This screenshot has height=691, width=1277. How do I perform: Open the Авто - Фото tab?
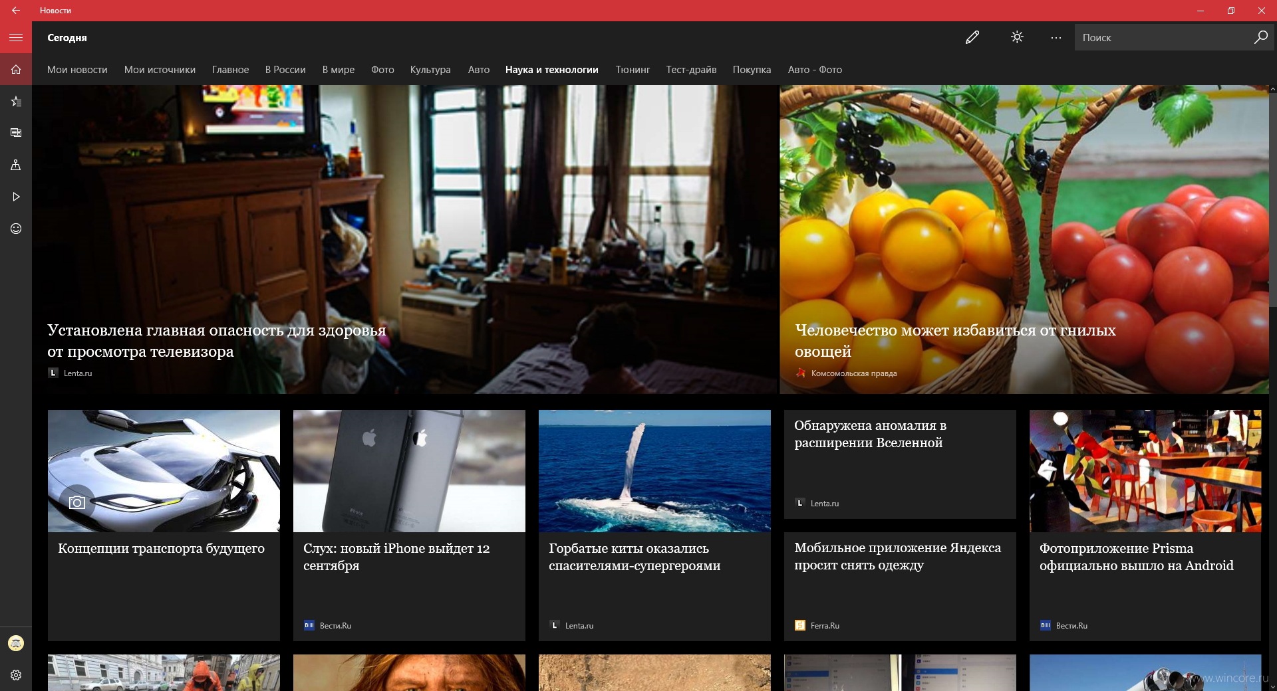(815, 70)
